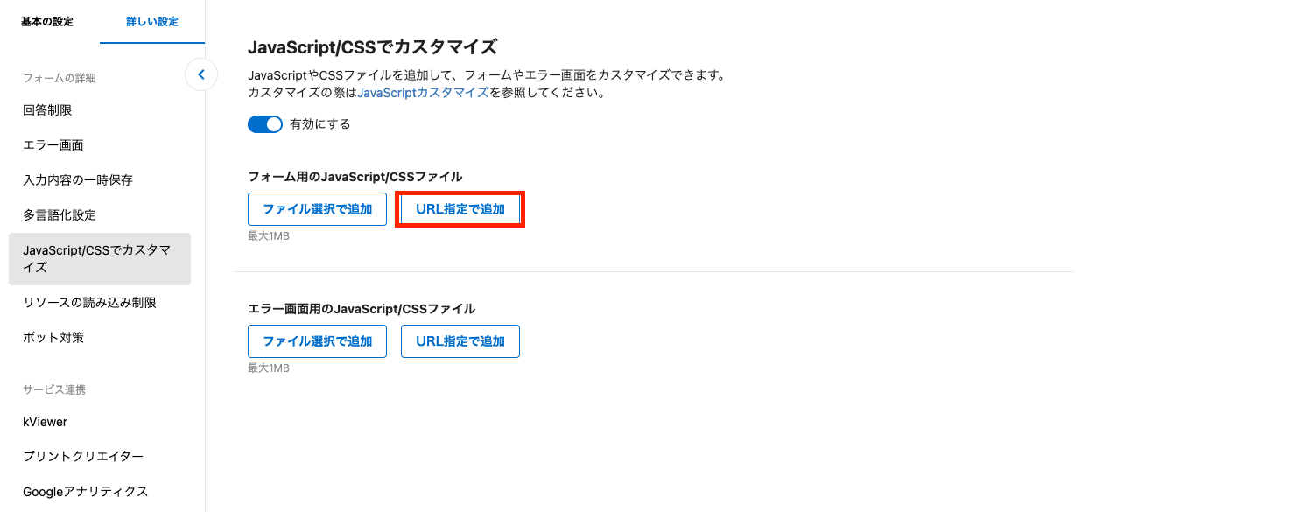Screen dimensions: 1313x512
Task: Click the JavaScript/CSSでカスタマイズ page heading
Action: click(x=372, y=46)
